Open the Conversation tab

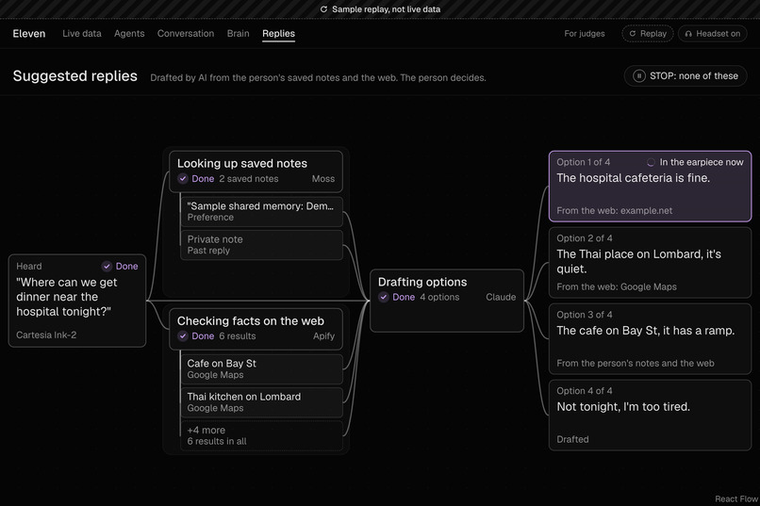point(186,33)
